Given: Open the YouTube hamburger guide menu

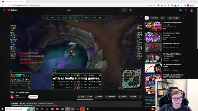Looking at the screenshot, I should point(4,10).
